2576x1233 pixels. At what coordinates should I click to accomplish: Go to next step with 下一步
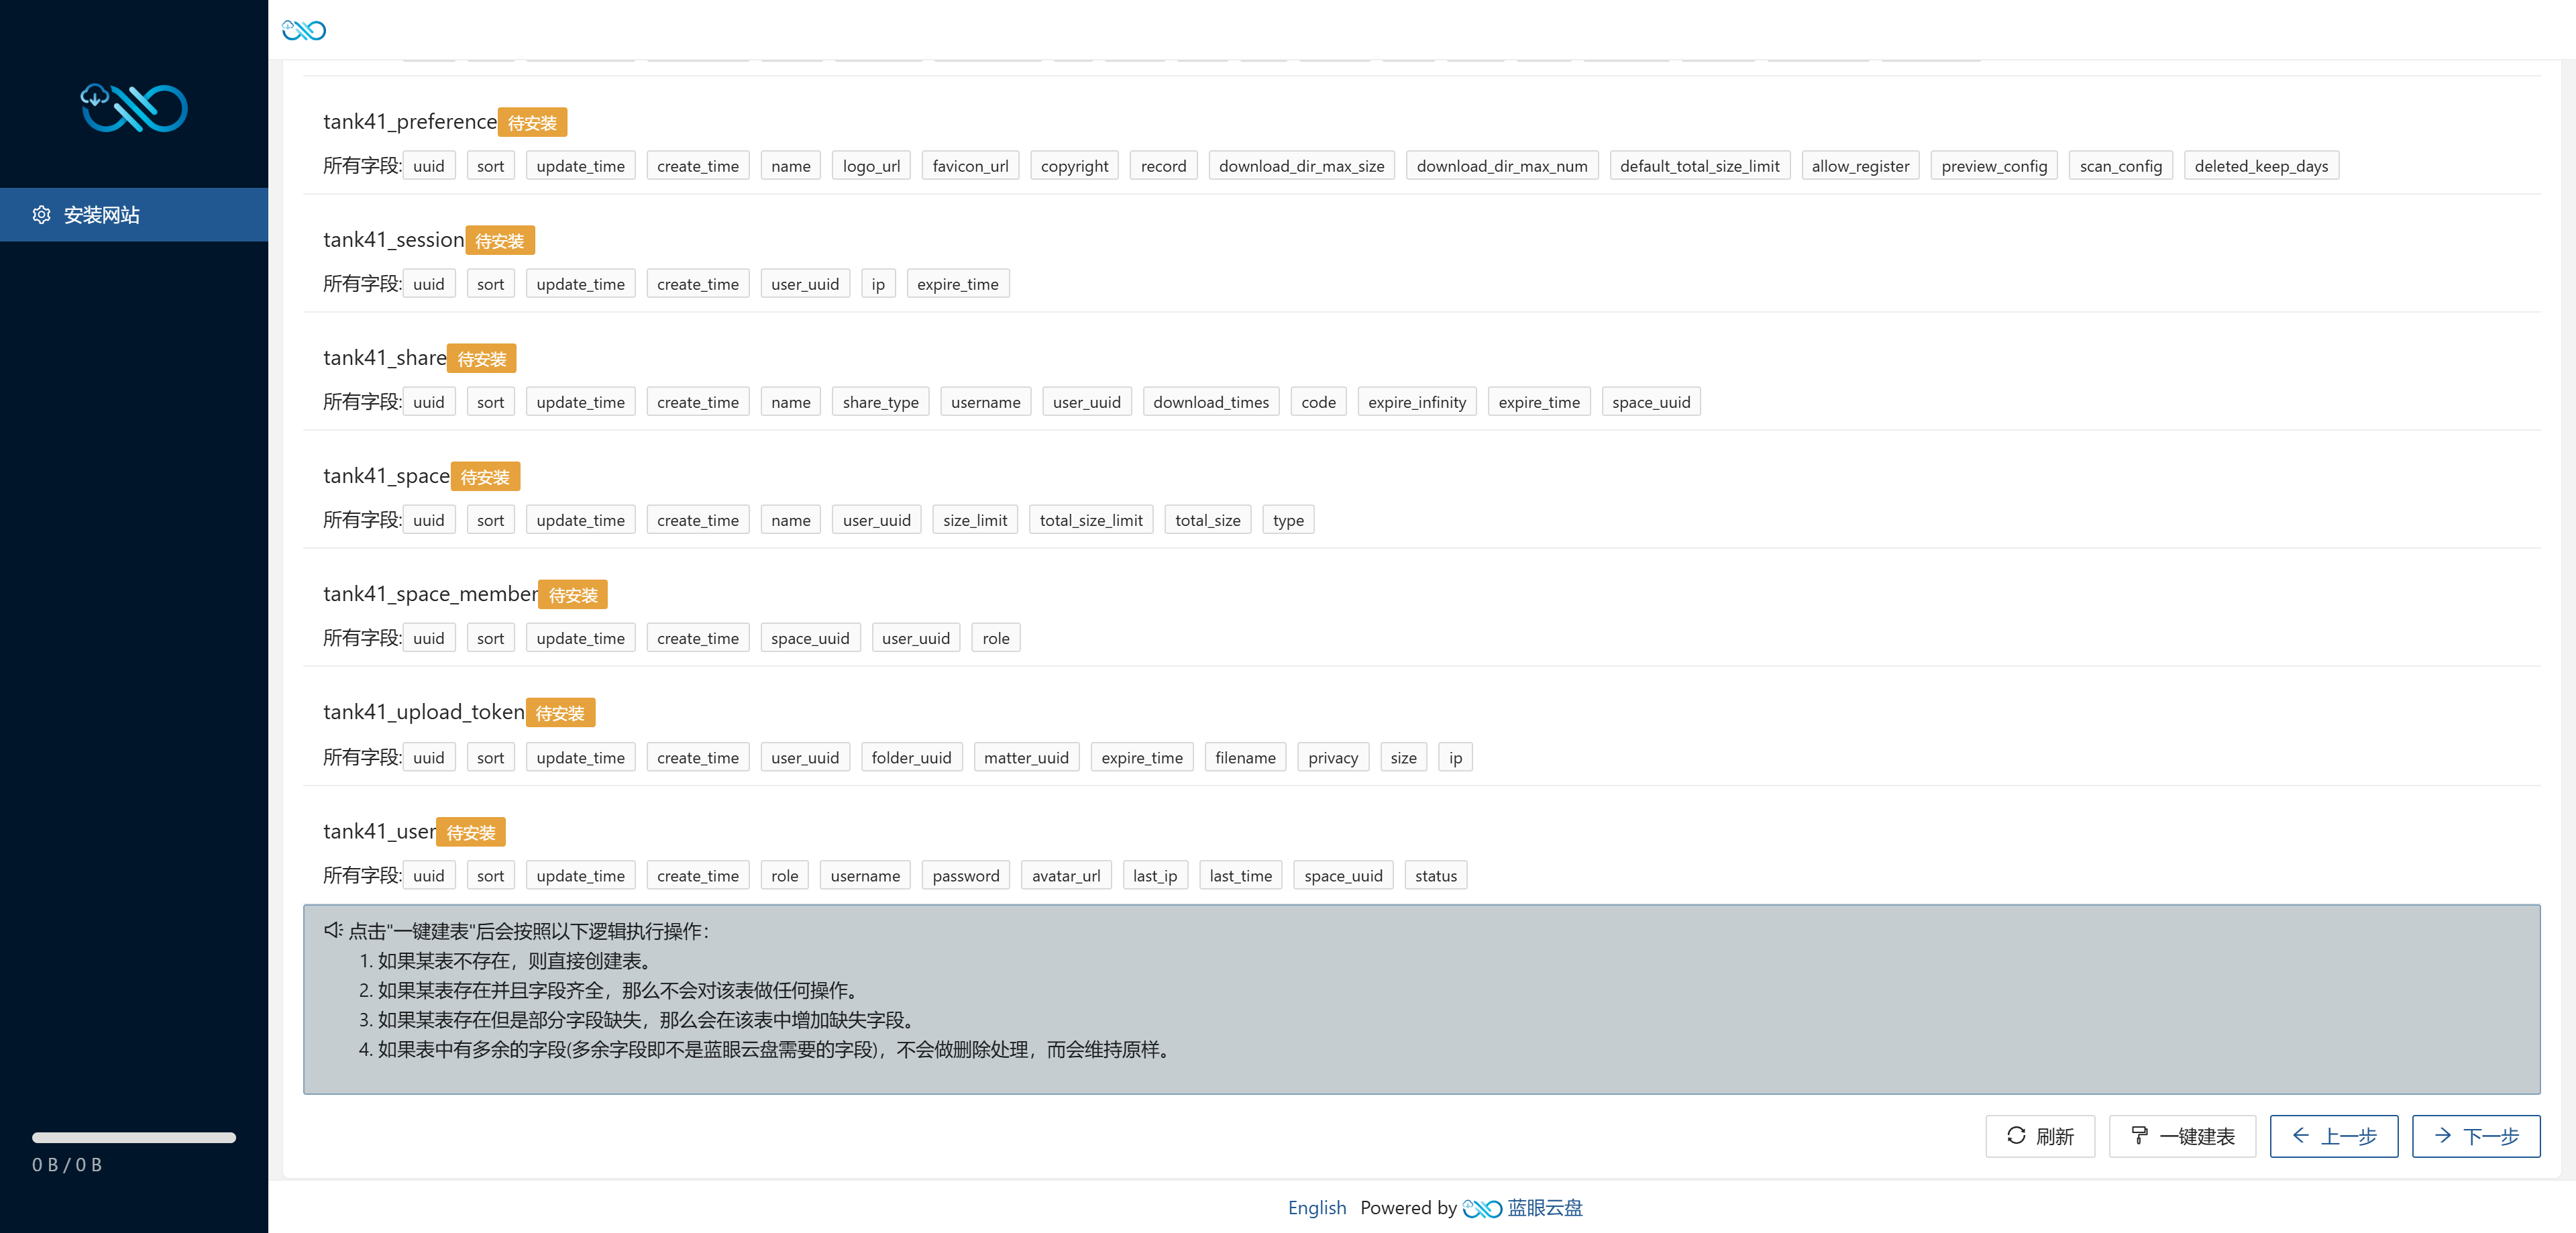(x=2475, y=1136)
